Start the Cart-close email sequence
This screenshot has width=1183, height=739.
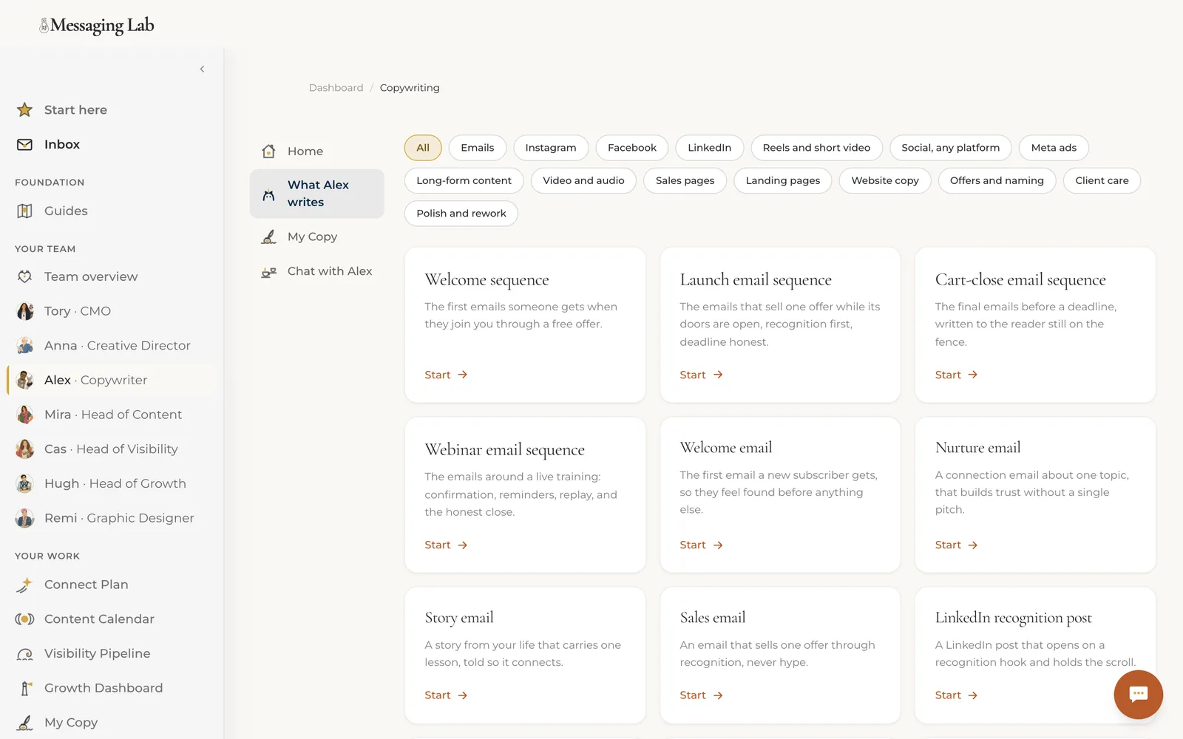click(x=956, y=375)
